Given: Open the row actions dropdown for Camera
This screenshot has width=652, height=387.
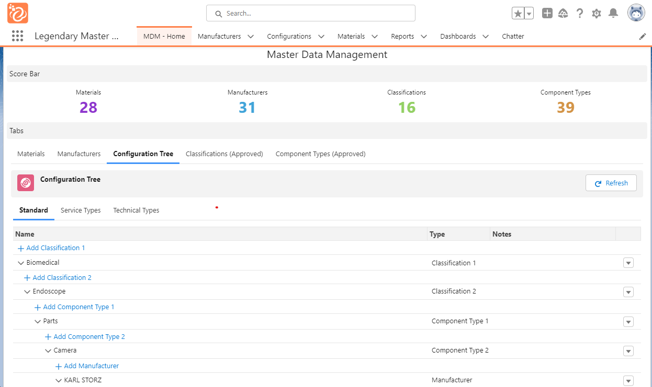Looking at the screenshot, I should pyautogui.click(x=628, y=351).
